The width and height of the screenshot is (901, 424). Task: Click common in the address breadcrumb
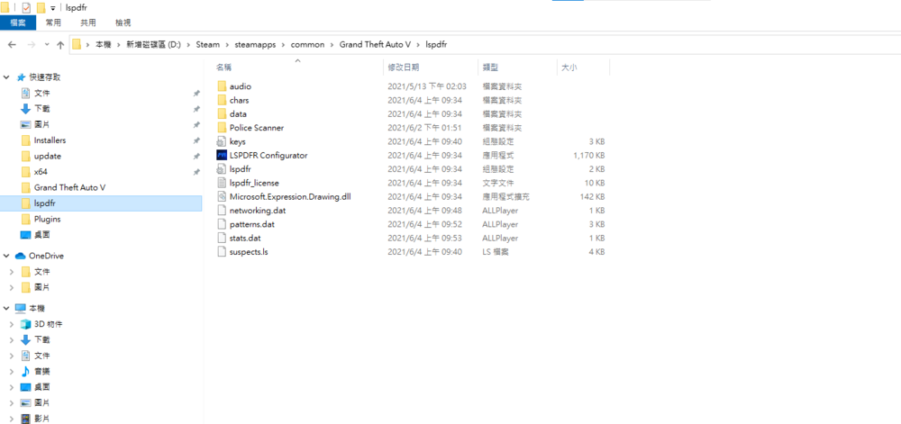point(307,45)
